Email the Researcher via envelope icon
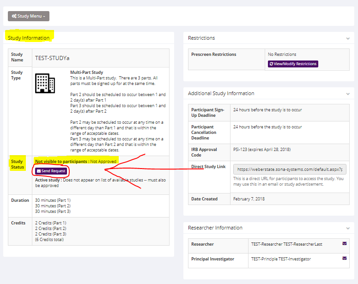 point(344,243)
